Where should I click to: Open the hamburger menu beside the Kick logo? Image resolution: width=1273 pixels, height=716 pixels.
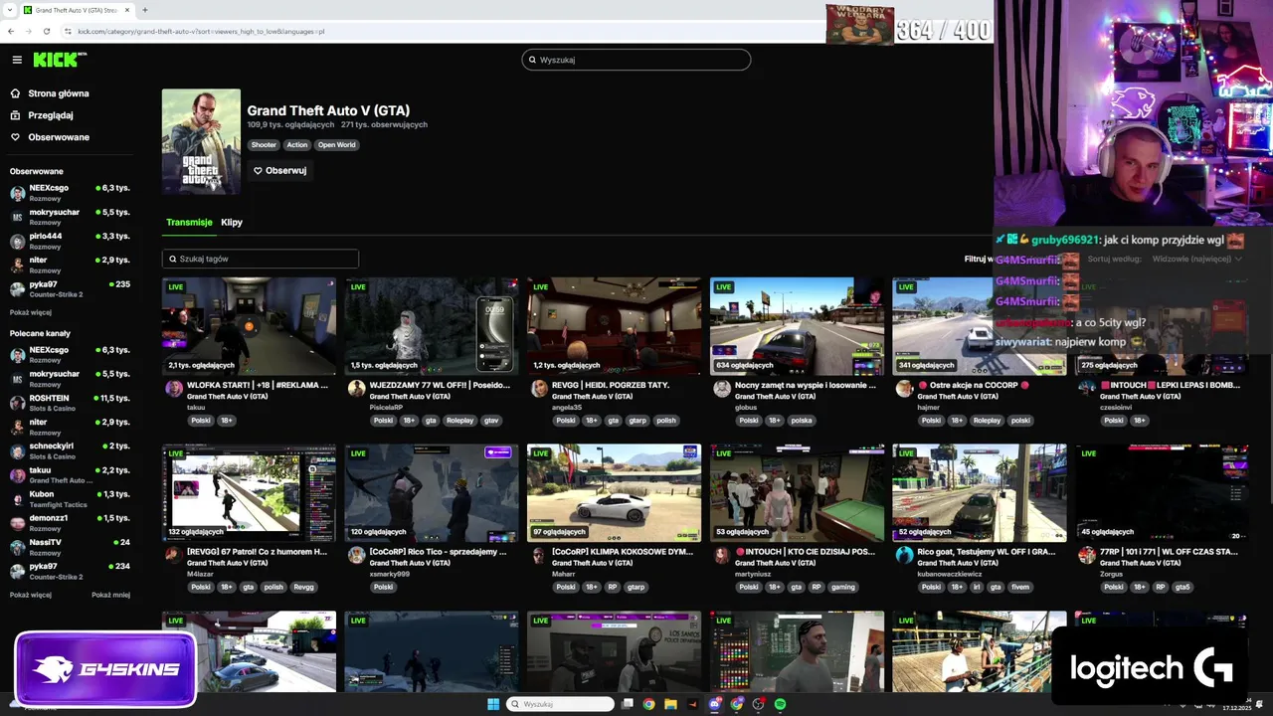(17, 60)
